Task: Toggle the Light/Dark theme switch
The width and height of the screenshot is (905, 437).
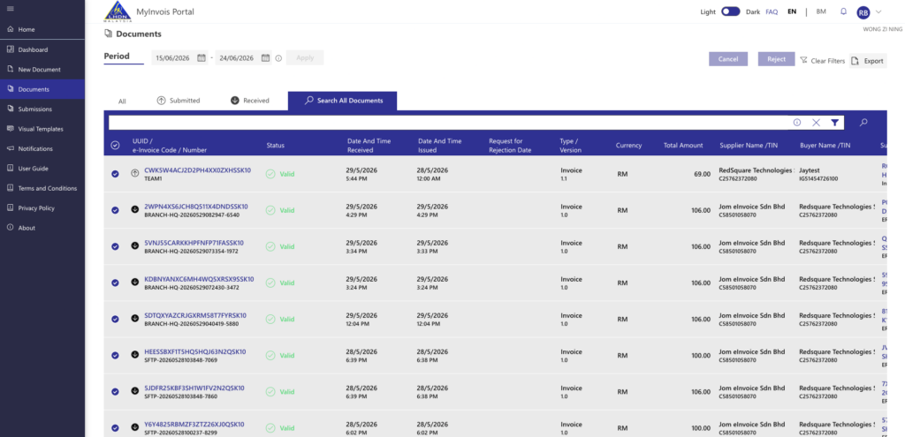Action: [x=731, y=11]
